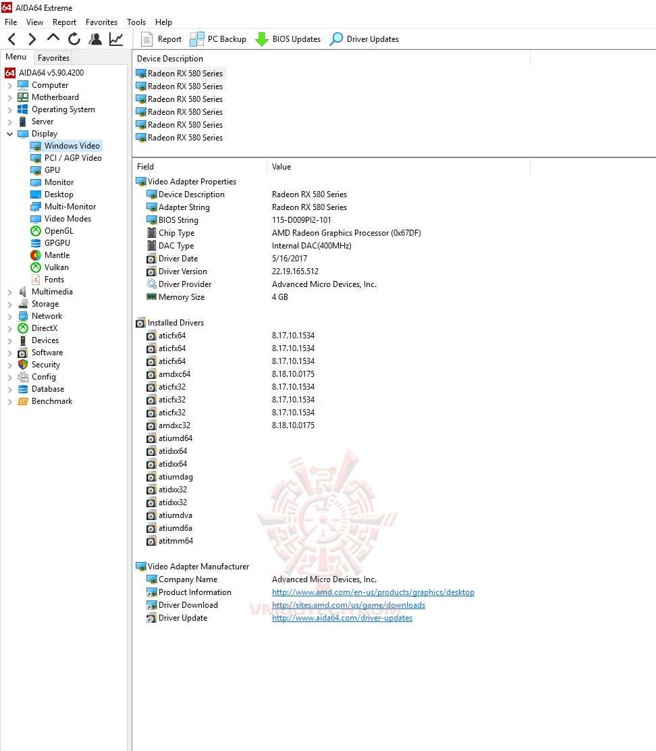Click the Config icon in the tree
Image resolution: width=656 pixels, height=751 pixels.
click(x=23, y=377)
